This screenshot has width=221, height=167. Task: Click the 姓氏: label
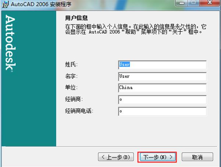(x=71, y=64)
